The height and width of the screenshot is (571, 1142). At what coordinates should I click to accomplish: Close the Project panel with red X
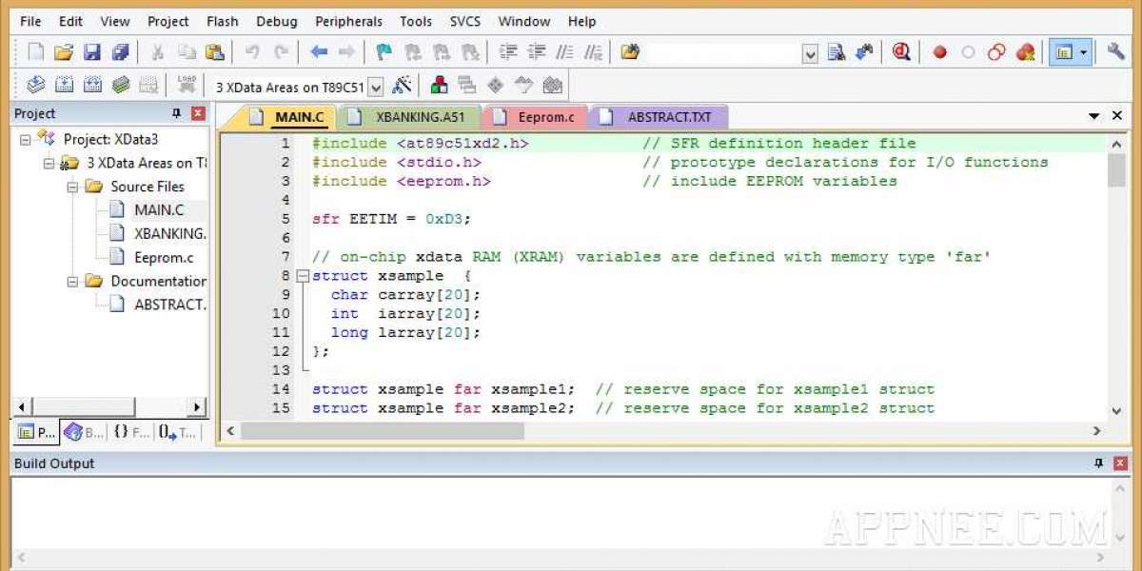[x=198, y=113]
